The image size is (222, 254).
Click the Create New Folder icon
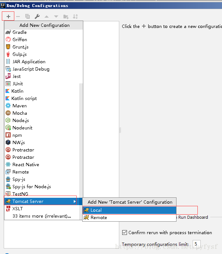click(66, 17)
